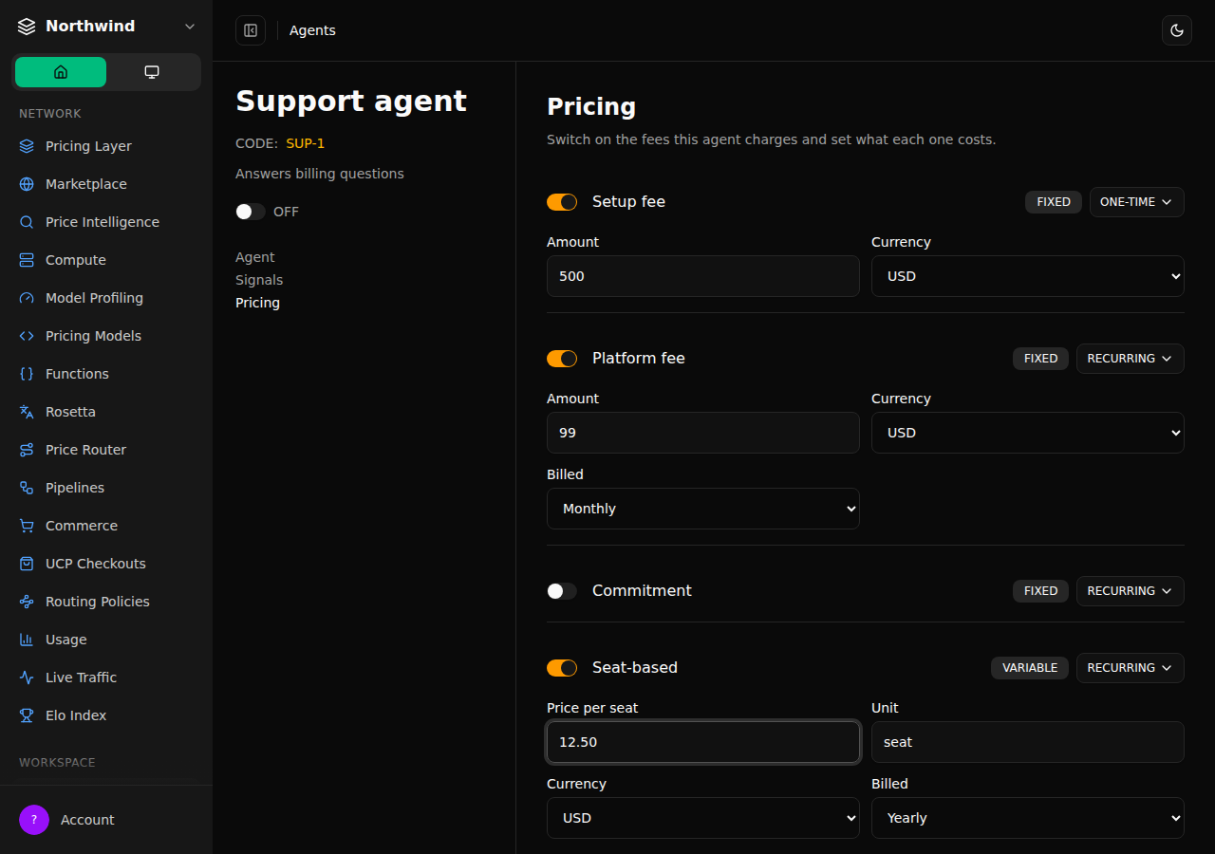Viewport: 1215px width, 854px height.
Task: Open the Northwind workspace switcher
Action: 106,27
